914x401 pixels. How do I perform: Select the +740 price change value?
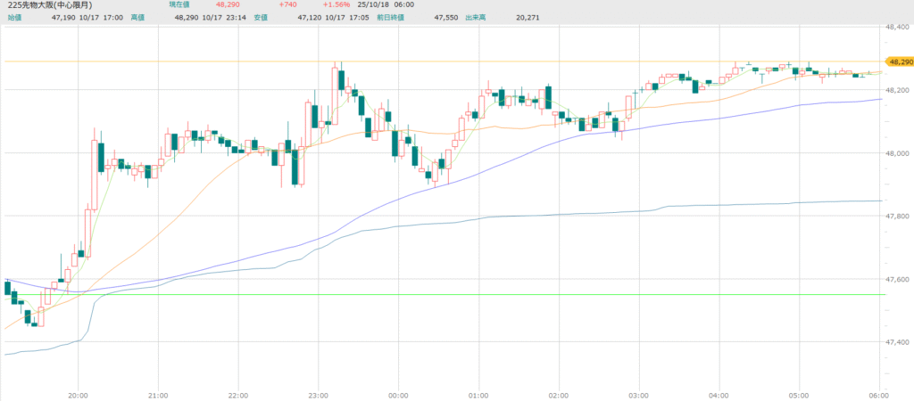262,5
